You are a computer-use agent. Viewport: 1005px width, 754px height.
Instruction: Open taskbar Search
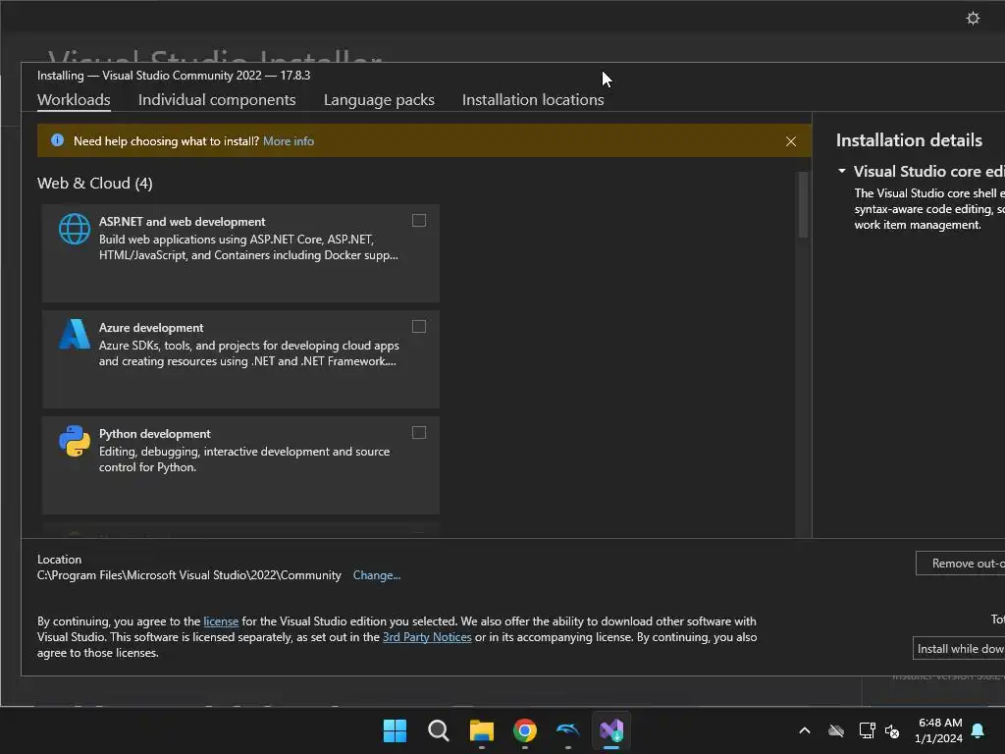click(439, 730)
